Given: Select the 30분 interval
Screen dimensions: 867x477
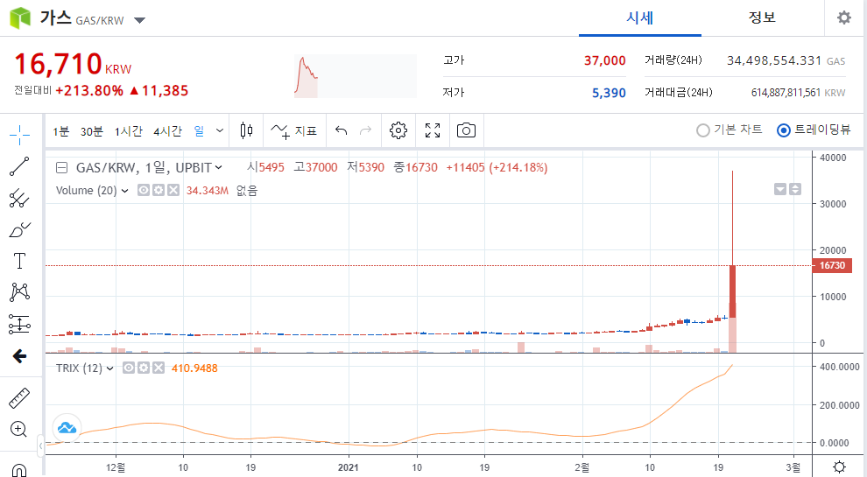Looking at the screenshot, I should [92, 131].
